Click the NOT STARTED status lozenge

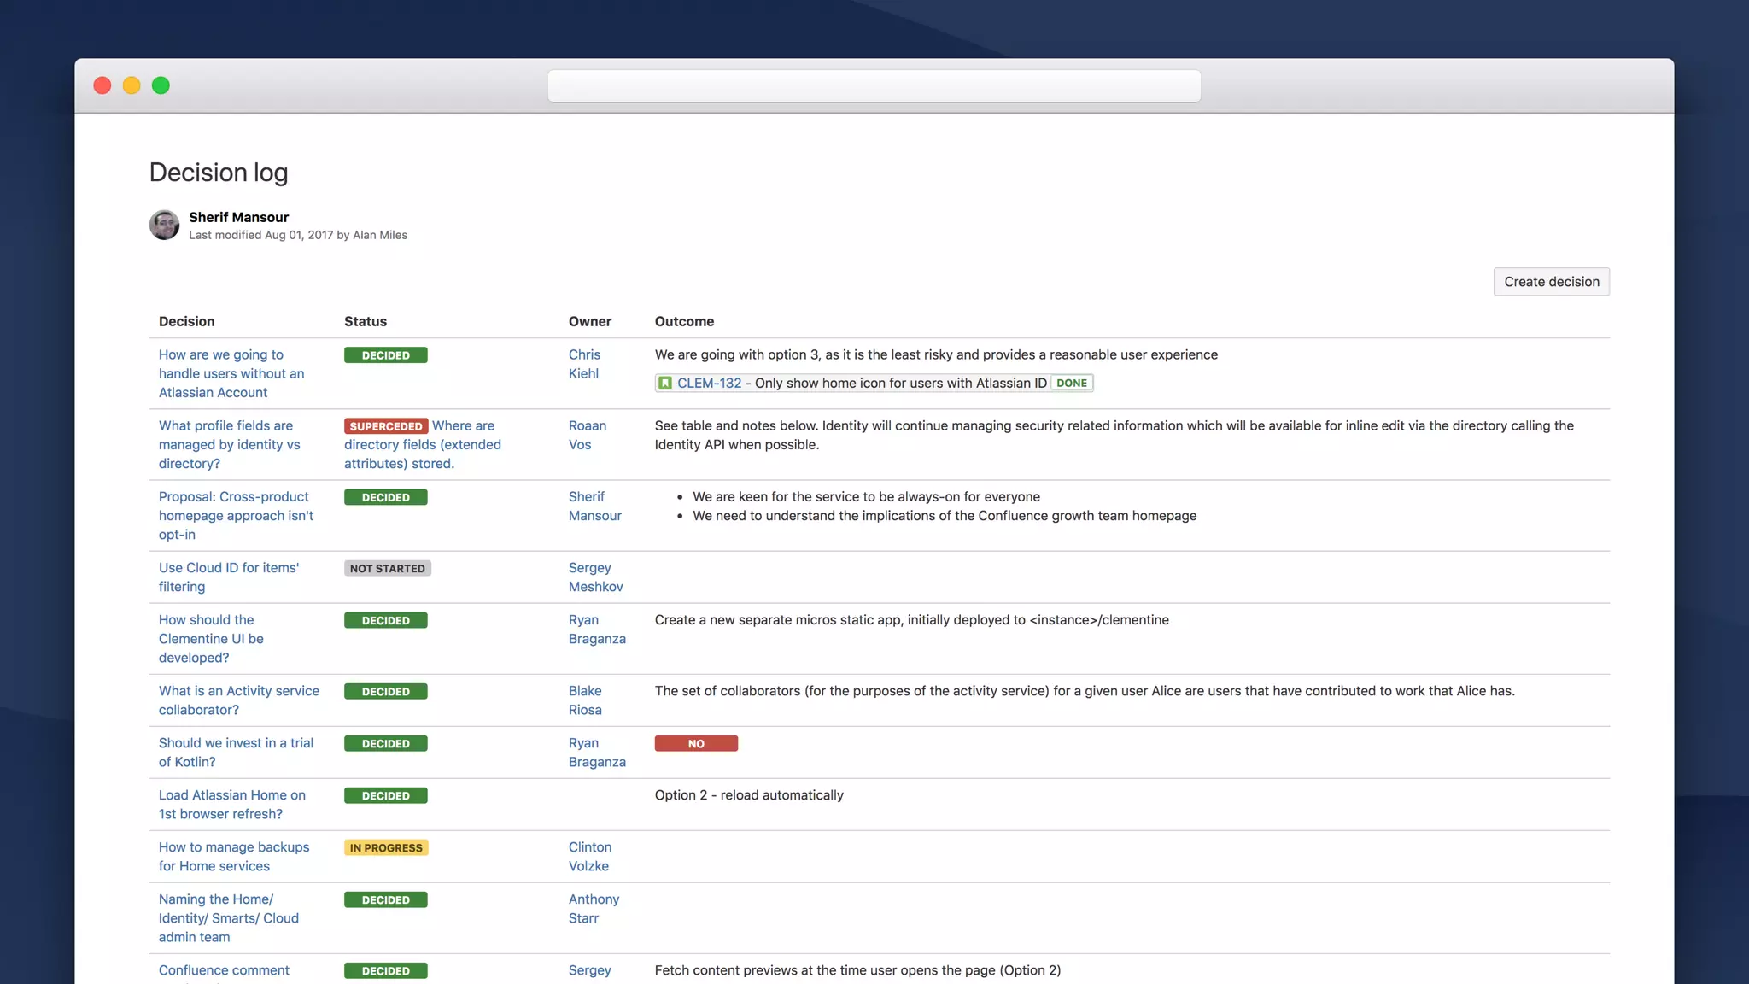[x=387, y=569]
